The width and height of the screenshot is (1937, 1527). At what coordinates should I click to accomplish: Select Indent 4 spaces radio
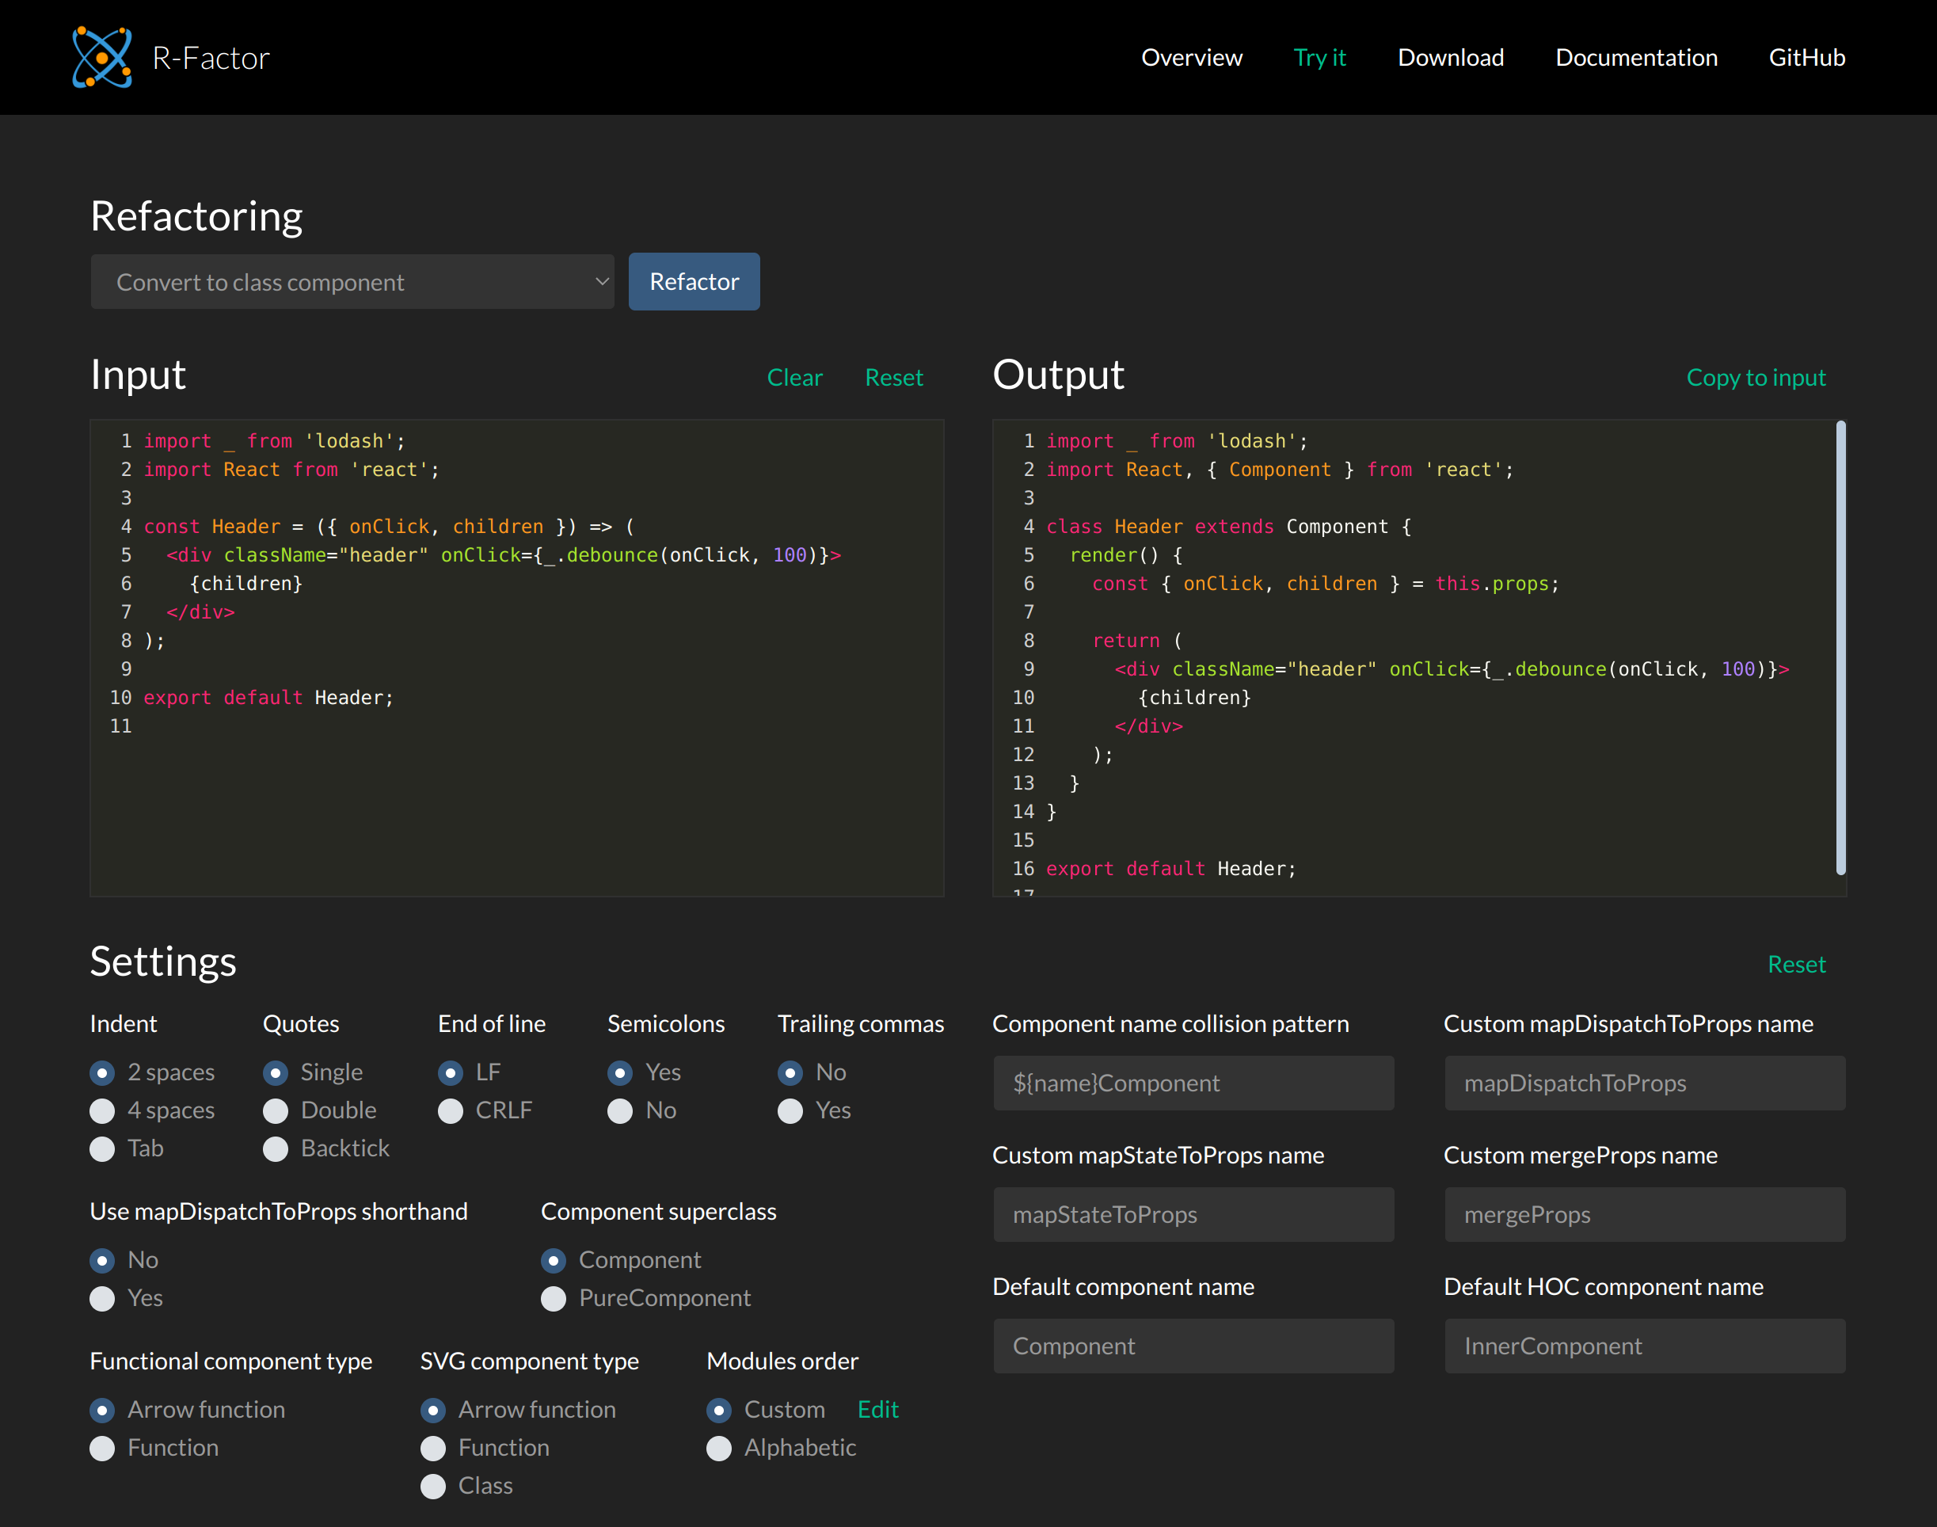pos(103,1110)
